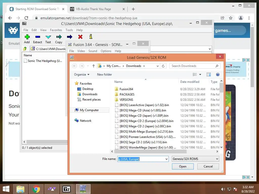Click the Test icon in 7-Zip toolbar
This screenshot has height=194, width=259.
click(x=48, y=37)
